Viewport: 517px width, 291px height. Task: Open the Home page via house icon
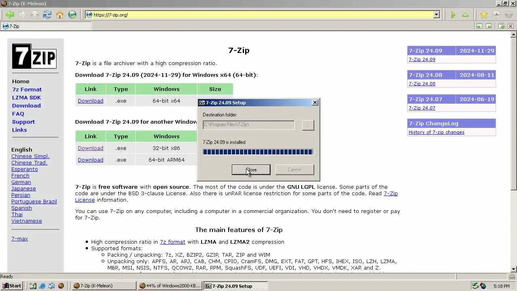pyautogui.click(x=60, y=15)
